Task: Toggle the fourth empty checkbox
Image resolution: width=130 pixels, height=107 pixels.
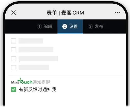Action: [x=13, y=68]
